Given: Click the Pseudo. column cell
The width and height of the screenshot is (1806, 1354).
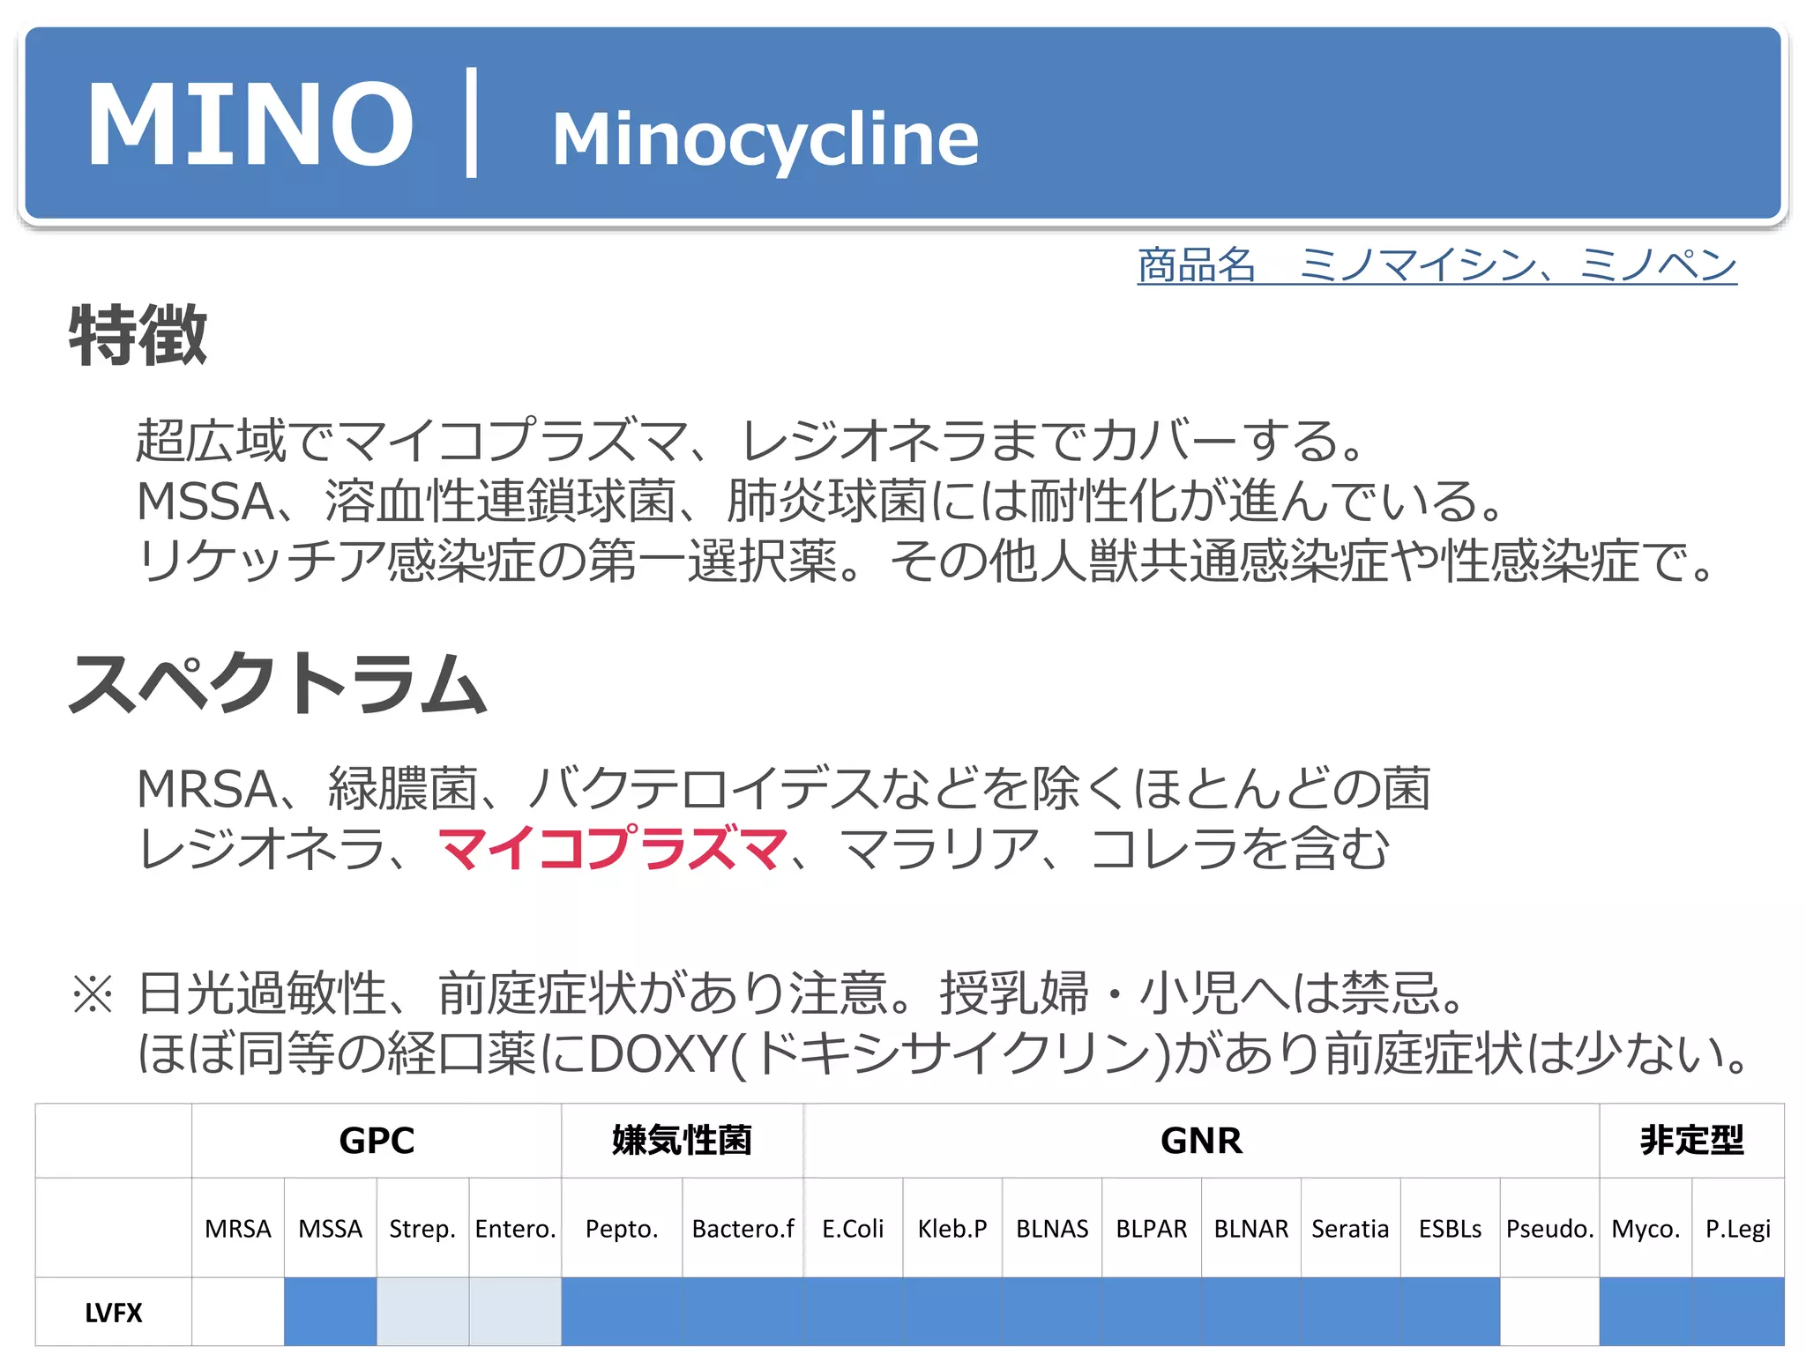Looking at the screenshot, I should [x=1550, y=1228].
